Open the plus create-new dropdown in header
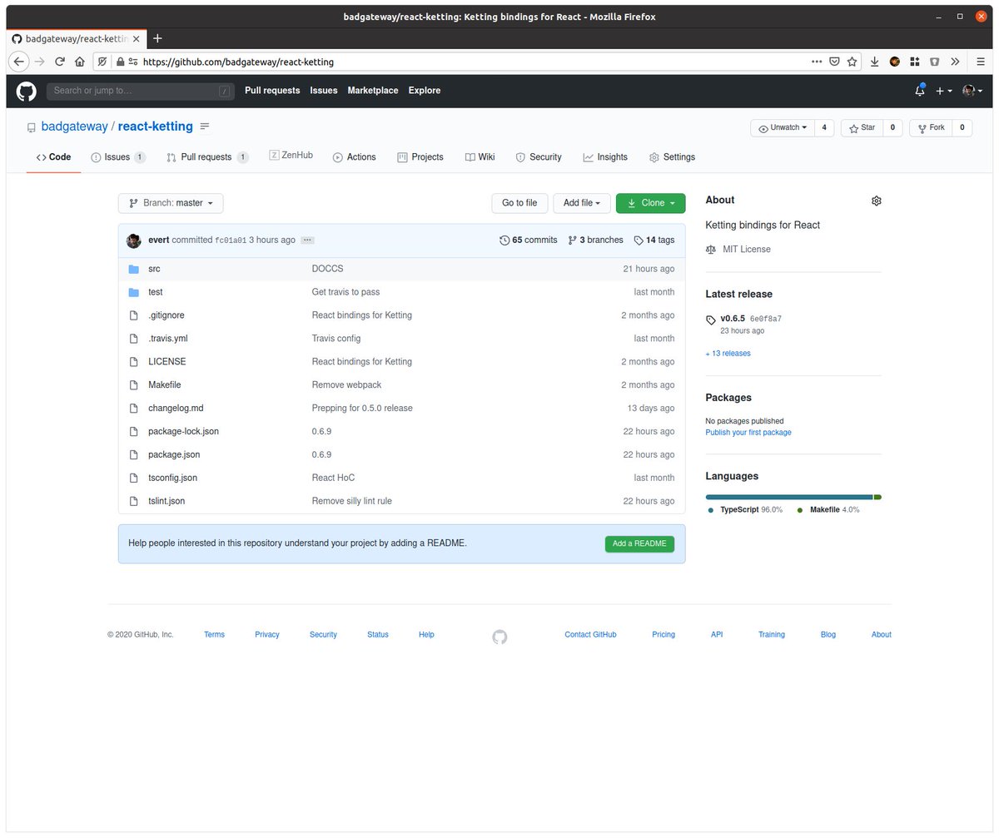This screenshot has height=838, width=999. 943,91
